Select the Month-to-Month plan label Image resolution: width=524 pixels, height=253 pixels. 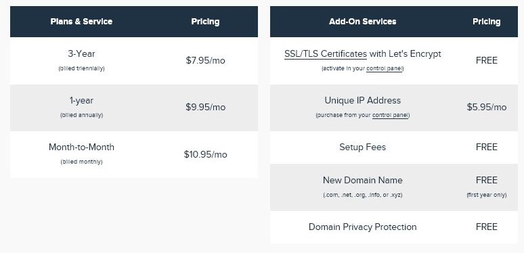point(81,147)
